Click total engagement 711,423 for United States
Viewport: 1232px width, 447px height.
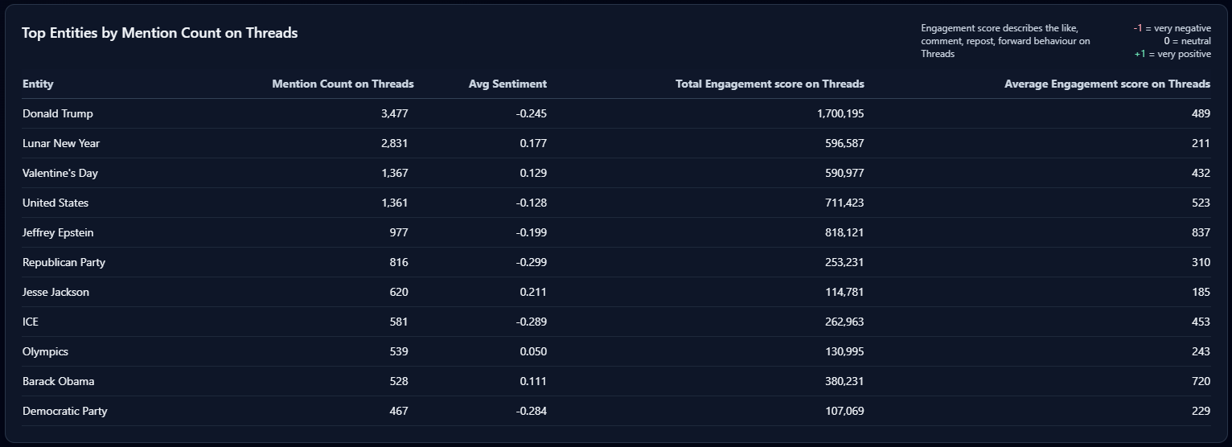(x=844, y=203)
